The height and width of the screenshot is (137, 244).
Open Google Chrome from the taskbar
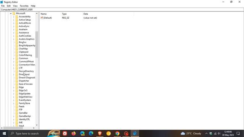click(117, 134)
